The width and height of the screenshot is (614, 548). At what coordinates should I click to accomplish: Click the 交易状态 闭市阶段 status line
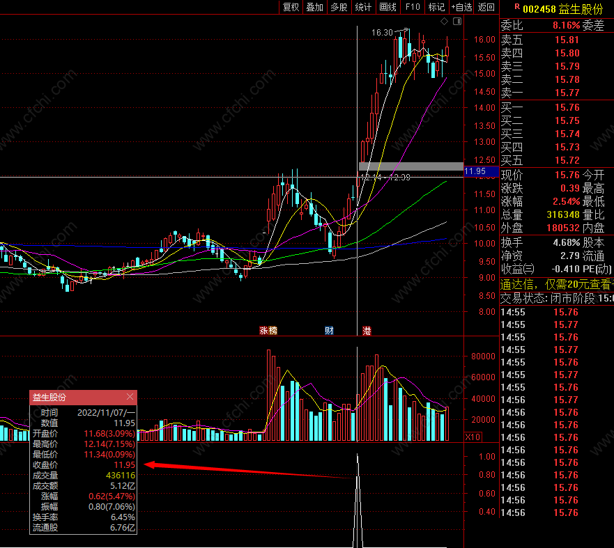pyautogui.click(x=557, y=299)
